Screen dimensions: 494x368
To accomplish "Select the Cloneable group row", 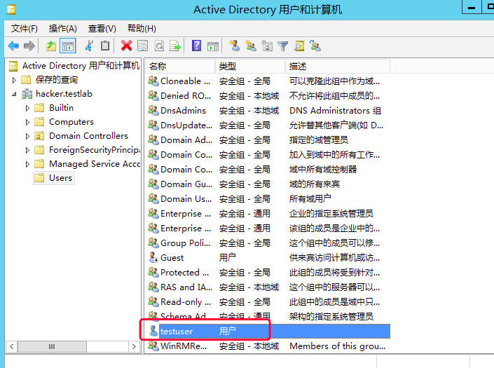I will click(x=269, y=81).
